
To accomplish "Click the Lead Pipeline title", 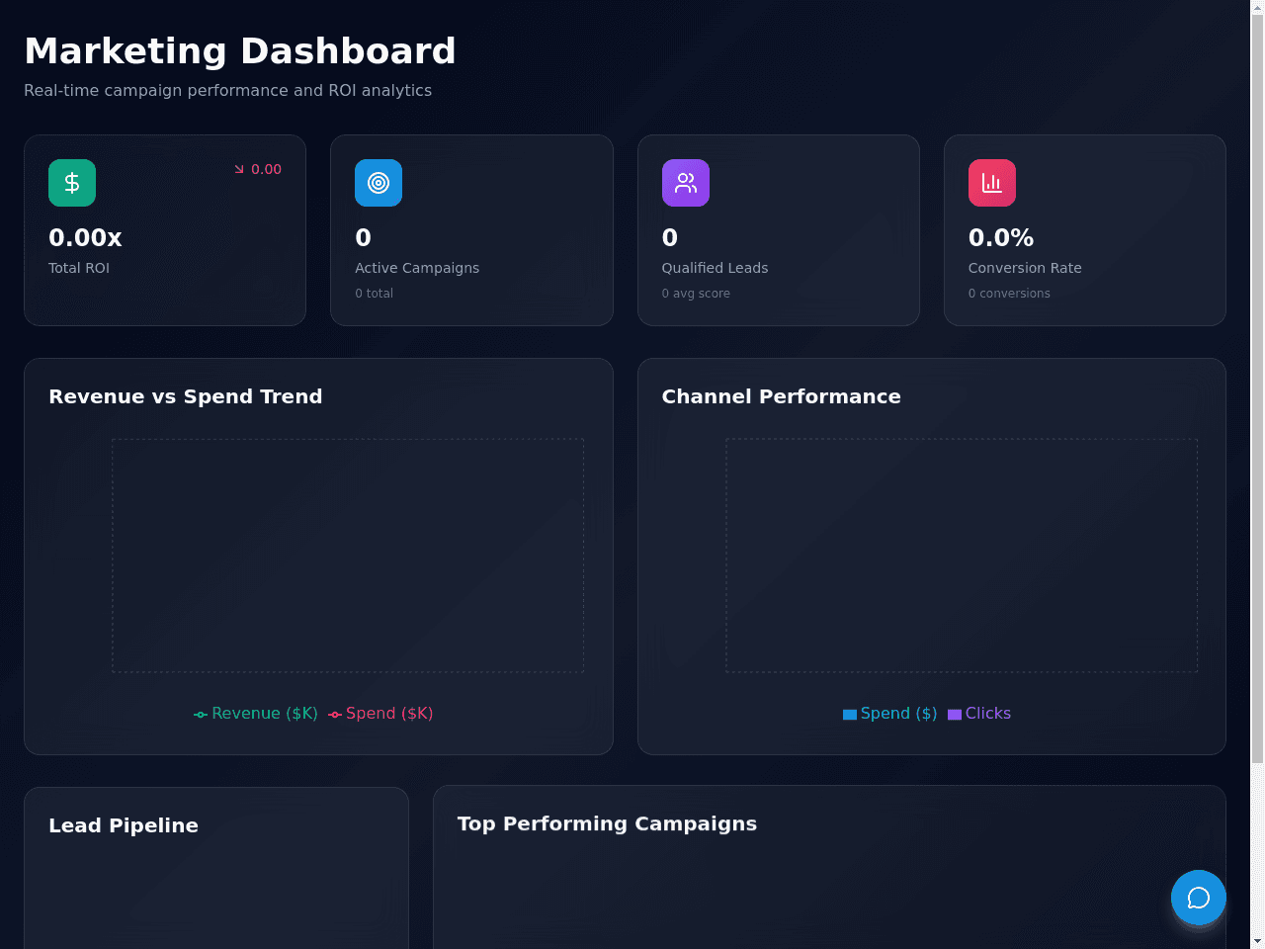I will coord(124,825).
